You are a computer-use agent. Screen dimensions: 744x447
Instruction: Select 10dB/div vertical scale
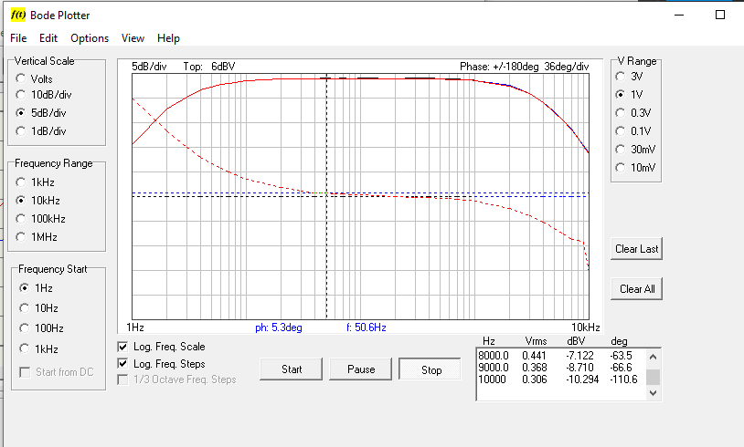20,95
